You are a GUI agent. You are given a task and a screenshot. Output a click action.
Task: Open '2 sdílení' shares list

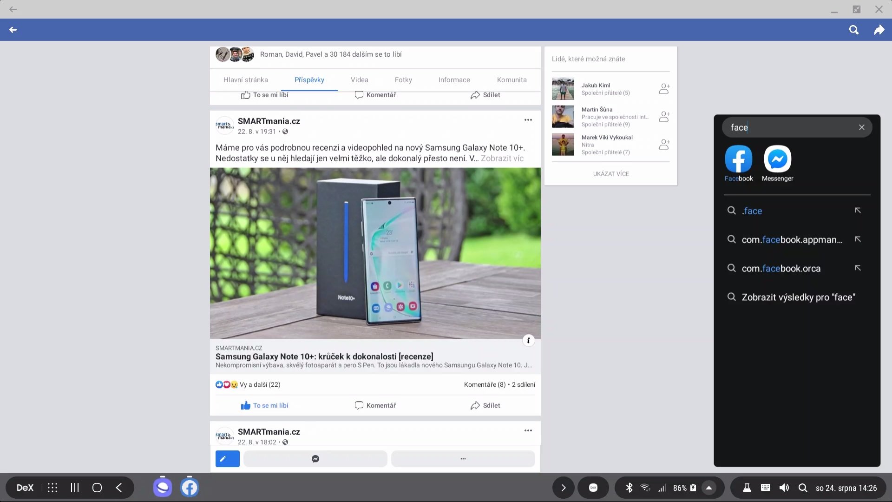click(x=524, y=384)
